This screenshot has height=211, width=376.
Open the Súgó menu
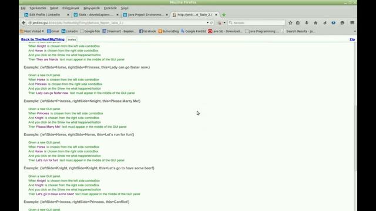pyautogui.click(x=125, y=8)
